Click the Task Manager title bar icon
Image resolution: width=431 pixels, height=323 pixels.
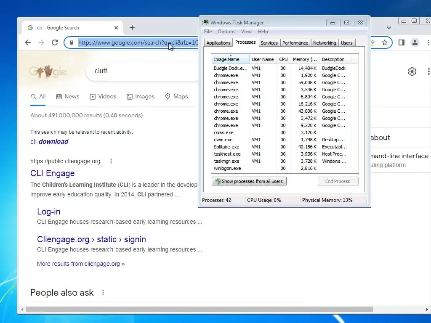tap(205, 23)
